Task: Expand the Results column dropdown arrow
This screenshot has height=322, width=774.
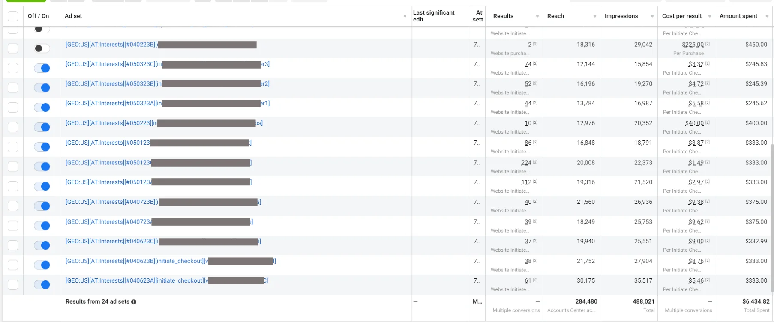Action: (537, 16)
